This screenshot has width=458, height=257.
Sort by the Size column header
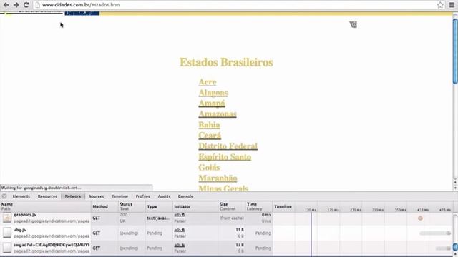[x=232, y=206]
